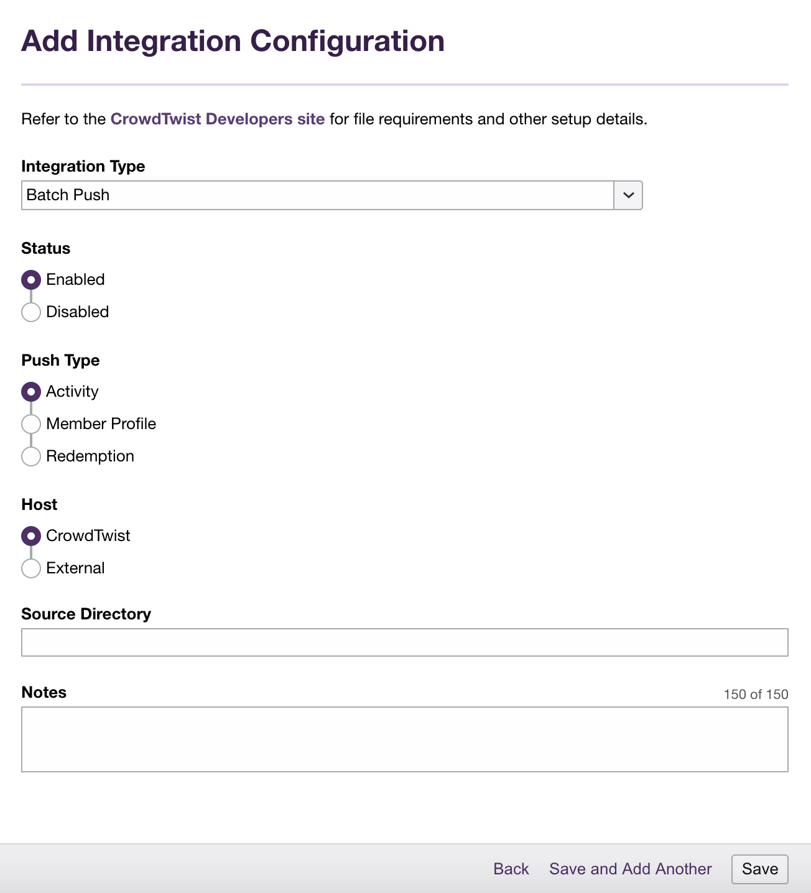The width and height of the screenshot is (811, 893).
Task: Select the Enabled status radio button
Action: [x=30, y=279]
